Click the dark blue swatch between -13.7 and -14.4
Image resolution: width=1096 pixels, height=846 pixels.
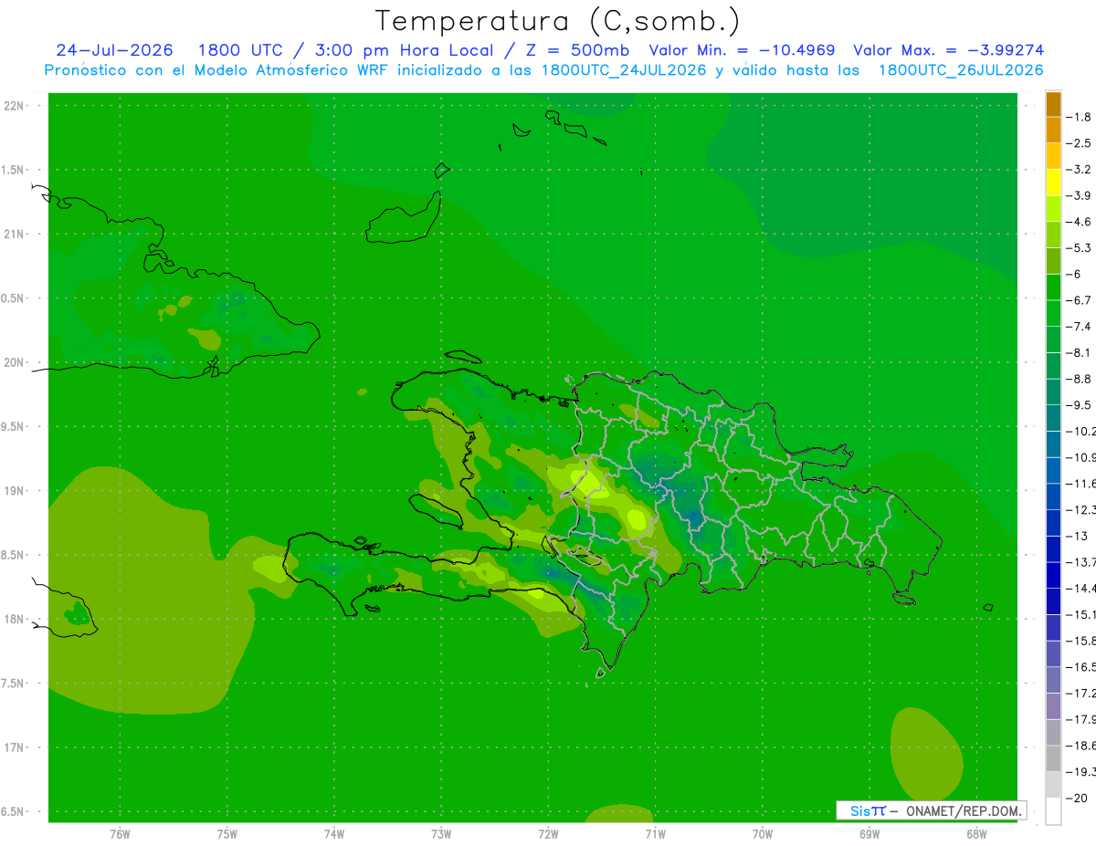click(1053, 575)
